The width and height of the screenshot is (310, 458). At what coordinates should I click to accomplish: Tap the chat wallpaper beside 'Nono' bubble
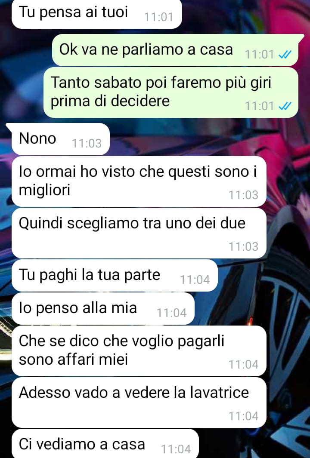click(205, 139)
